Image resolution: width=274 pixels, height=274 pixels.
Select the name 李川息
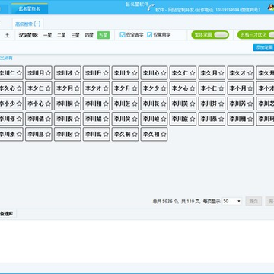[39, 134]
